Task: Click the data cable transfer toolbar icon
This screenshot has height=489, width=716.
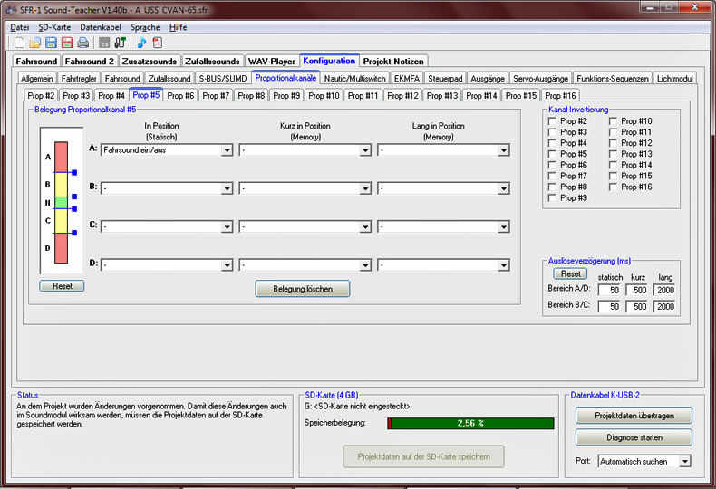Action: click(121, 43)
